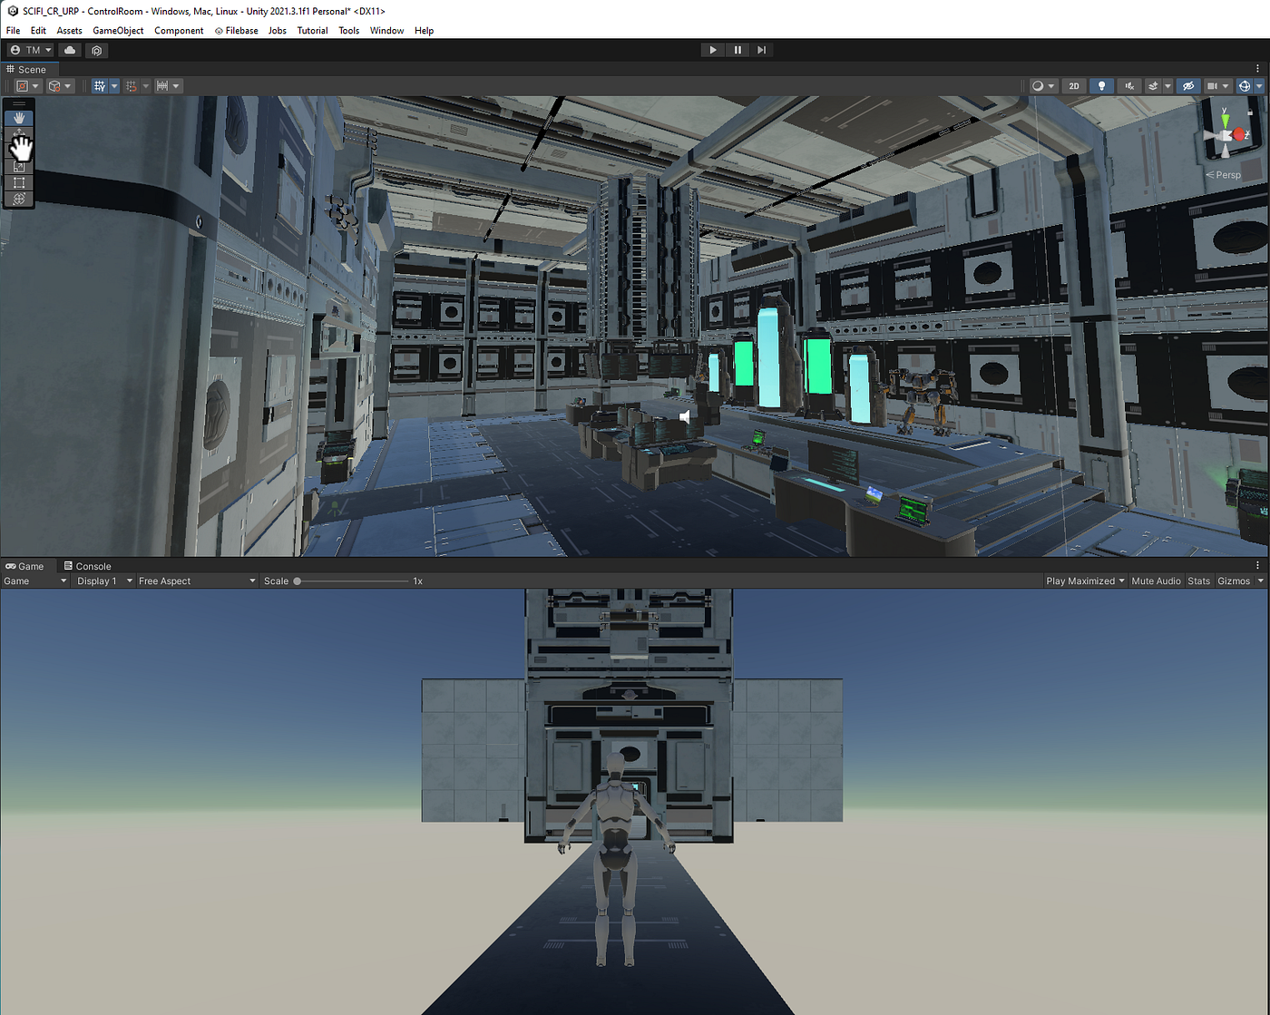Open the Free Aspect dropdown

tap(197, 581)
